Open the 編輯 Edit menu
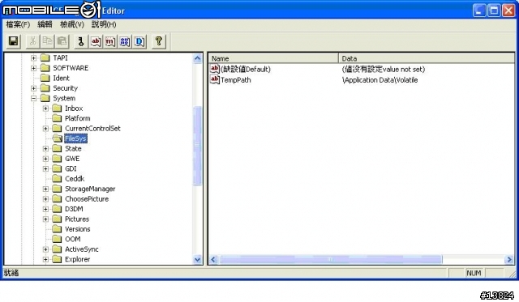519x302 pixels. (x=45, y=24)
